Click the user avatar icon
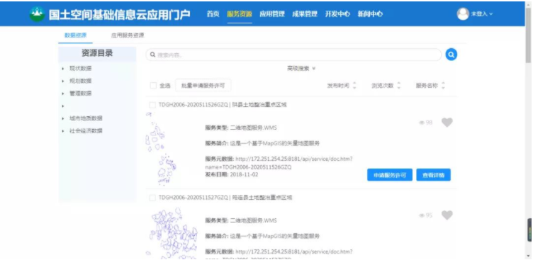The width and height of the screenshot is (533, 260). [x=463, y=14]
